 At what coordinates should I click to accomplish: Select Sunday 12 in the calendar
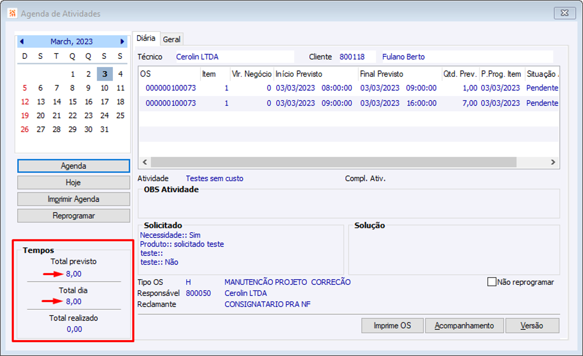tap(25, 102)
